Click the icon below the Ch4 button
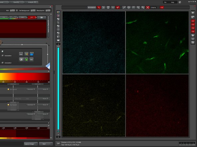This screenshot has width=197, height=147. pos(193,35)
